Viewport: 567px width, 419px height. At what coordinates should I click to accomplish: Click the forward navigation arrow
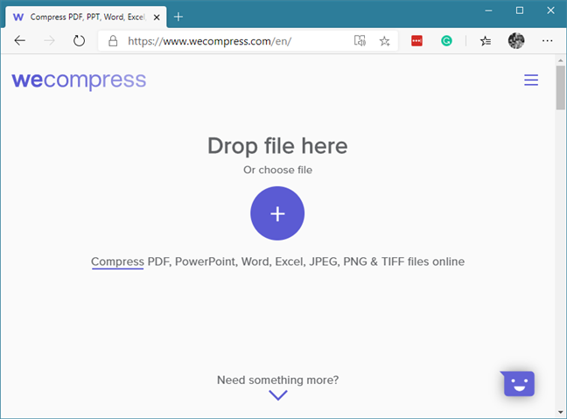point(49,41)
